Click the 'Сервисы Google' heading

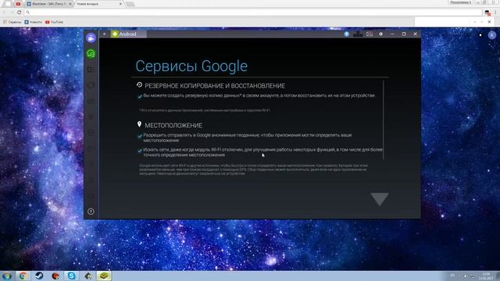(x=191, y=66)
